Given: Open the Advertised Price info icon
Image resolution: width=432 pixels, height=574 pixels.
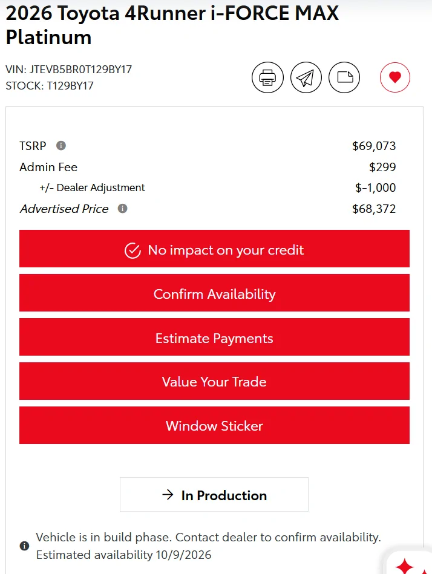Looking at the screenshot, I should click(122, 209).
